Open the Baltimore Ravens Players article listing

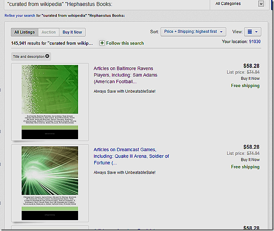[x=125, y=75]
